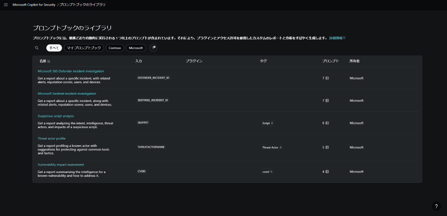Open the hamburger navigation menu
The height and width of the screenshot is (216, 447).
click(6, 5)
